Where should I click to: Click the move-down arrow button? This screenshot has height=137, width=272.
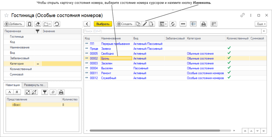(x=257, y=131)
